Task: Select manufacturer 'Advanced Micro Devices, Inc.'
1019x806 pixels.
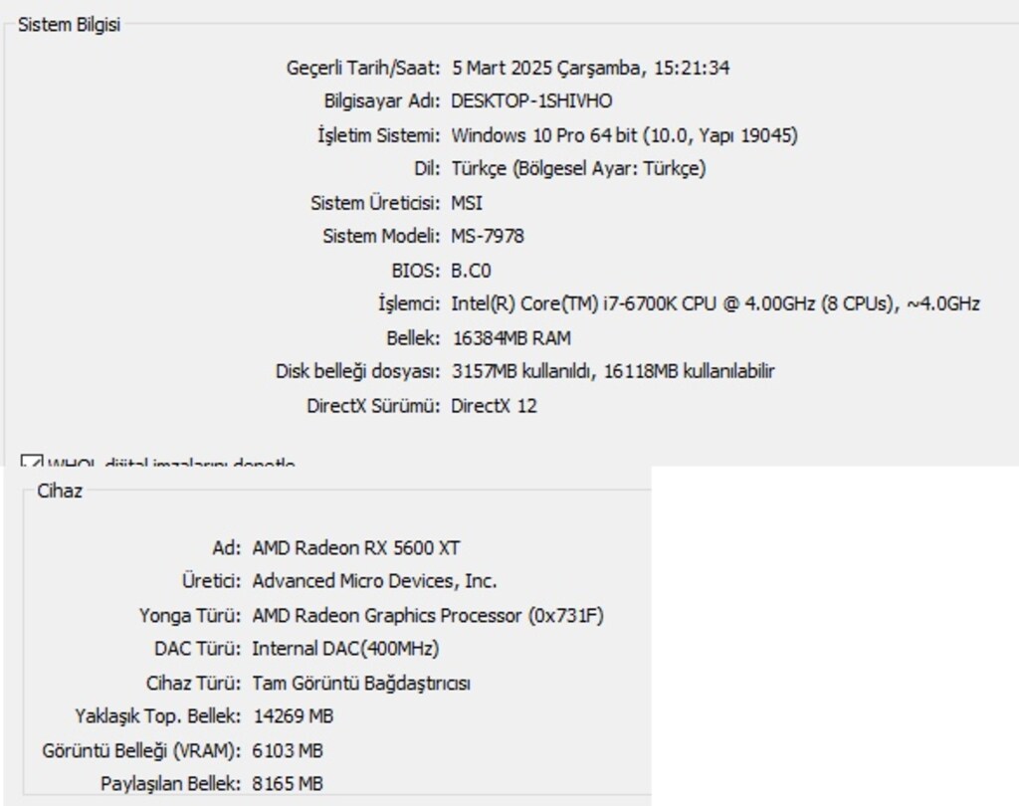Action: [x=374, y=581]
